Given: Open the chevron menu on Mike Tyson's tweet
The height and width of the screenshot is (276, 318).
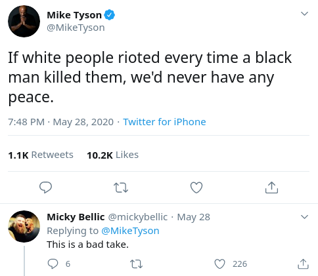Looking at the screenshot, I should click(305, 14).
